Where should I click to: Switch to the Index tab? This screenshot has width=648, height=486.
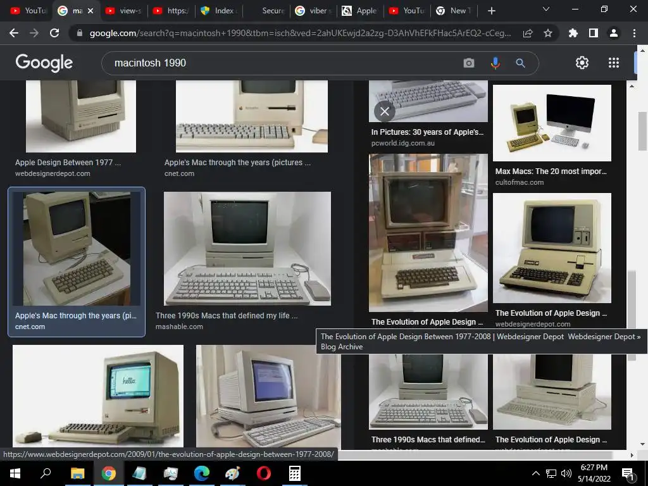point(218,11)
